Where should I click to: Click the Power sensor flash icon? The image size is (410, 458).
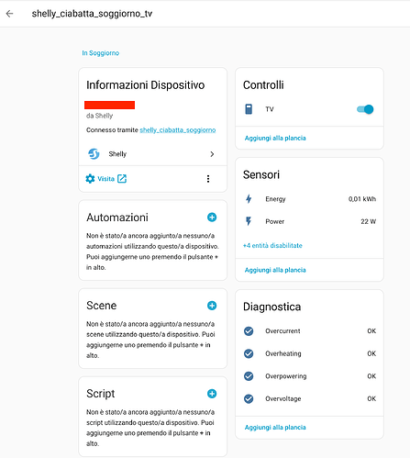(249, 221)
